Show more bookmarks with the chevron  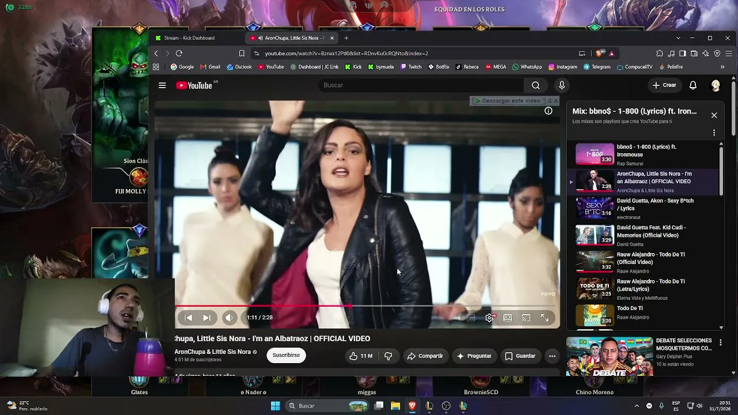[x=722, y=67]
